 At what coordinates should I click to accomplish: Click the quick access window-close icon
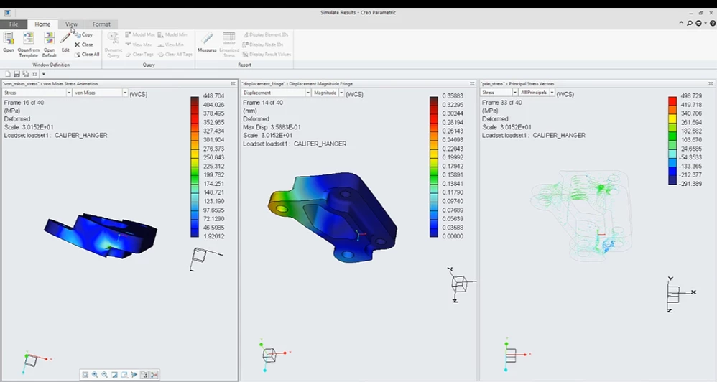34,74
